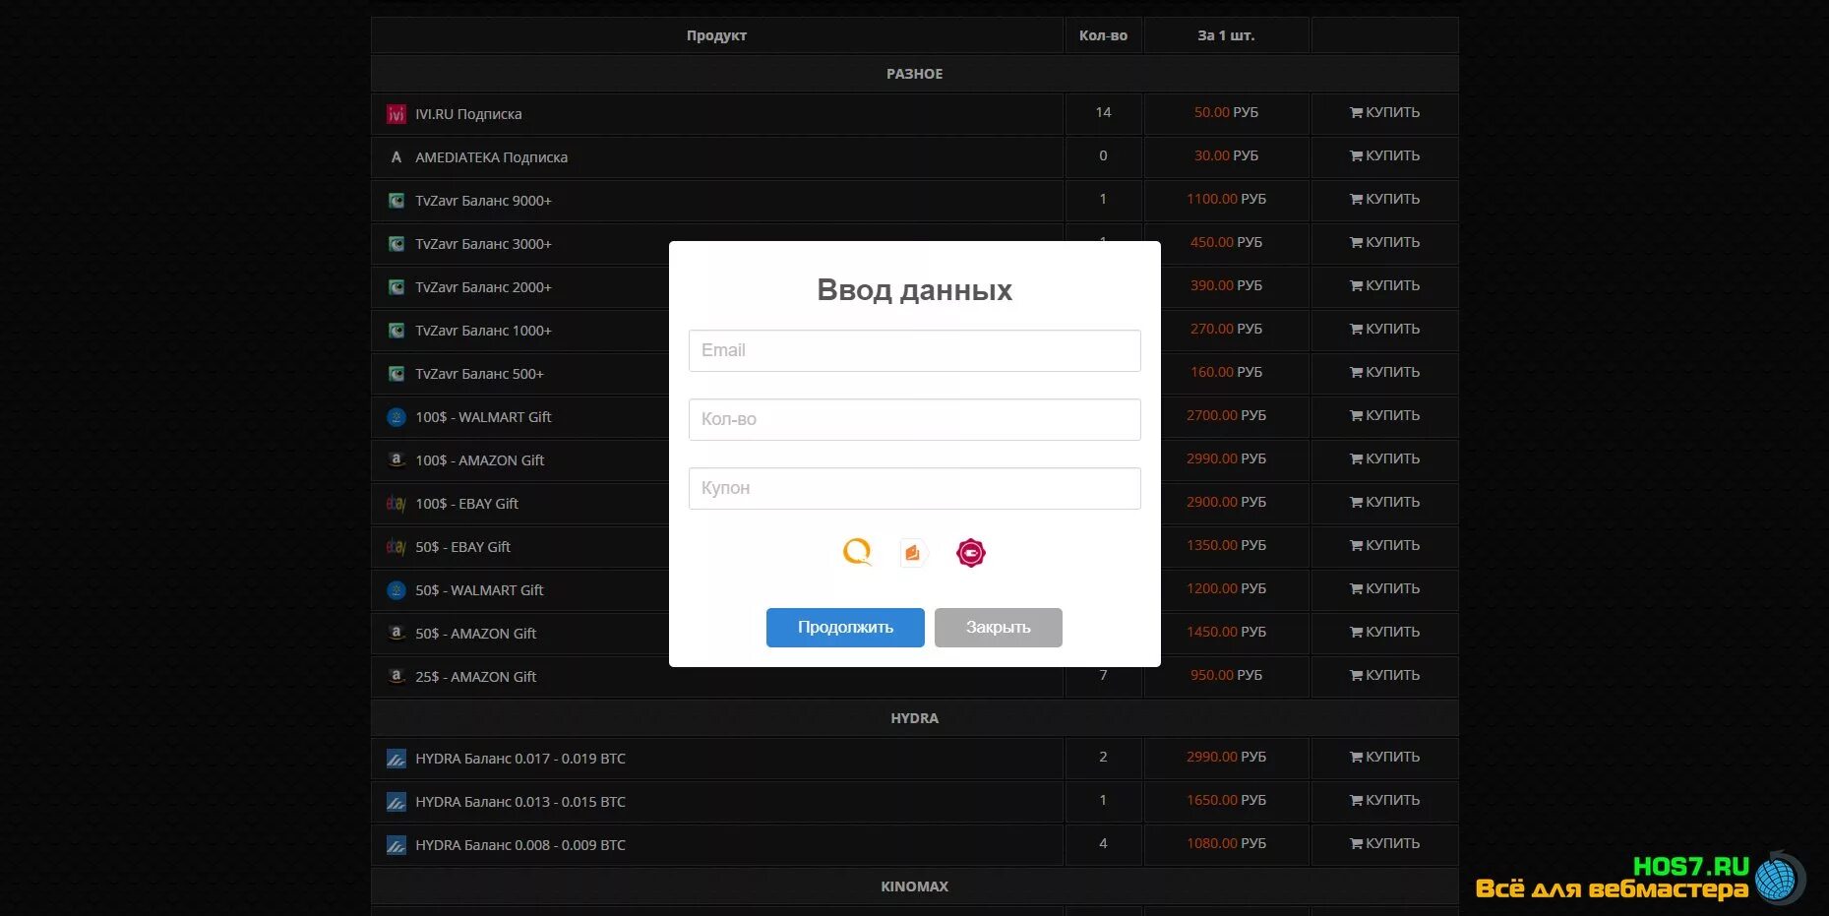Click the 100$ - WALMART Gift text

pyautogui.click(x=483, y=417)
